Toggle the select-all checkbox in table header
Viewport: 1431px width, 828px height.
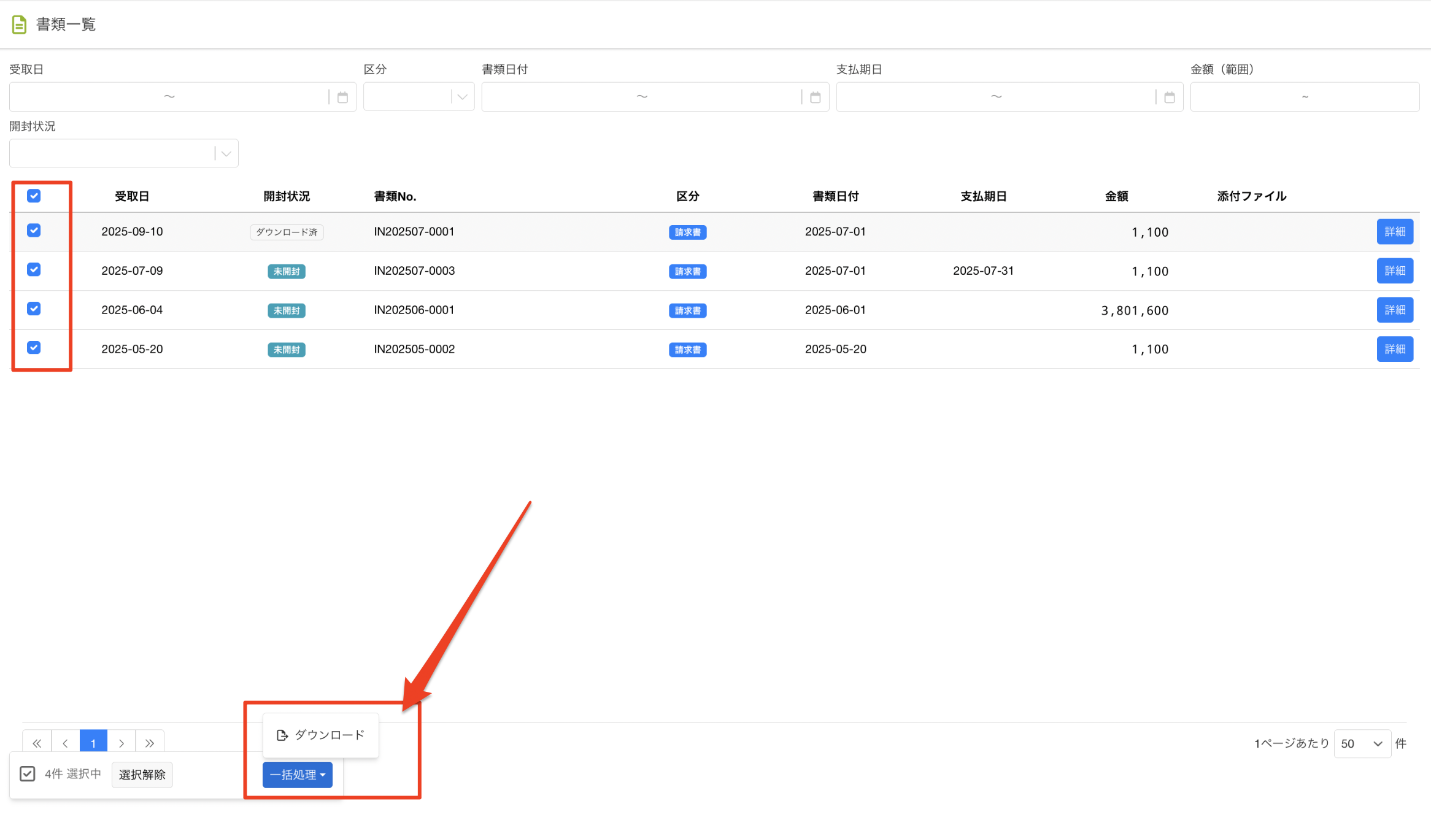[x=34, y=196]
